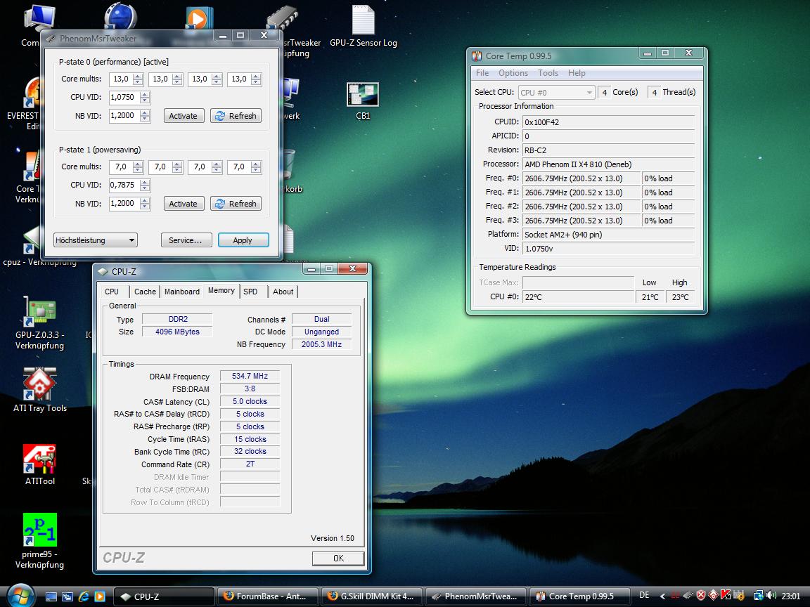Open the GPU-Z Sensor Log file
Screen dimensions: 810x607
coord(363,21)
